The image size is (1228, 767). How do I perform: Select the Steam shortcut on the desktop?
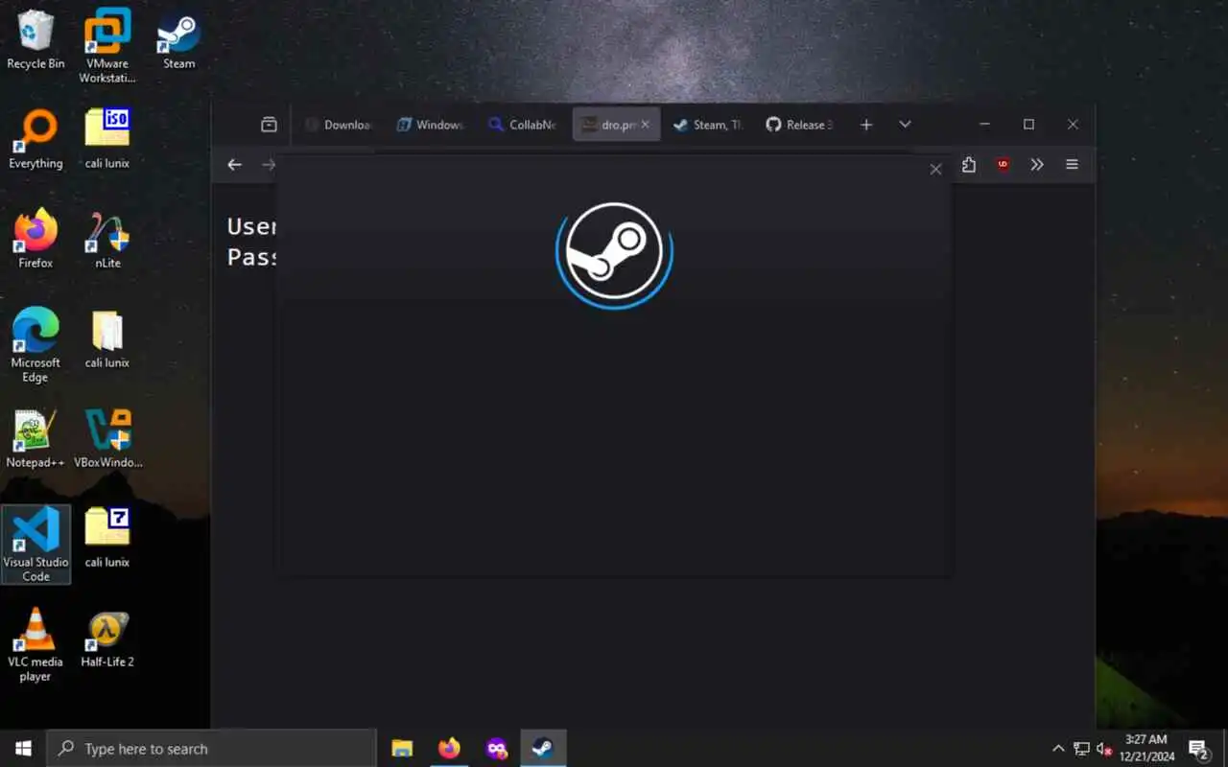click(x=178, y=39)
